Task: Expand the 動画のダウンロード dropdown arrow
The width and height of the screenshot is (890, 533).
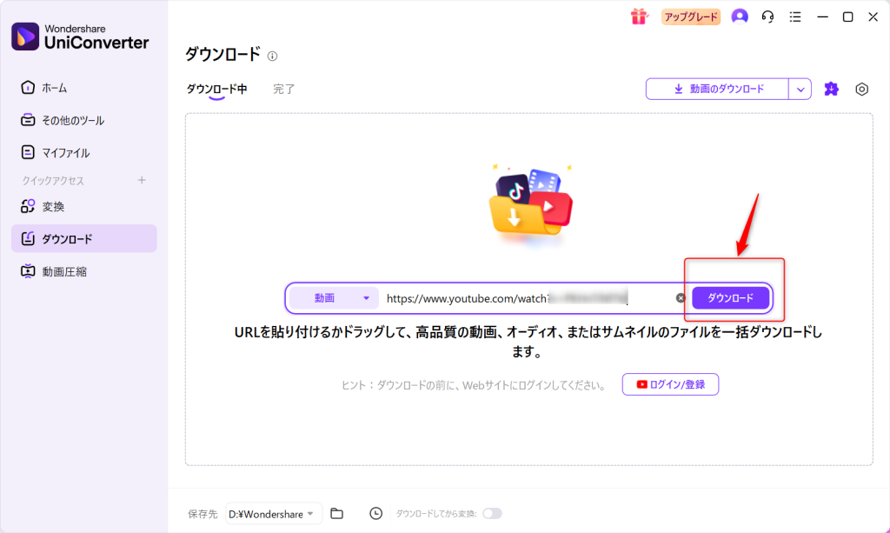Action: click(800, 89)
